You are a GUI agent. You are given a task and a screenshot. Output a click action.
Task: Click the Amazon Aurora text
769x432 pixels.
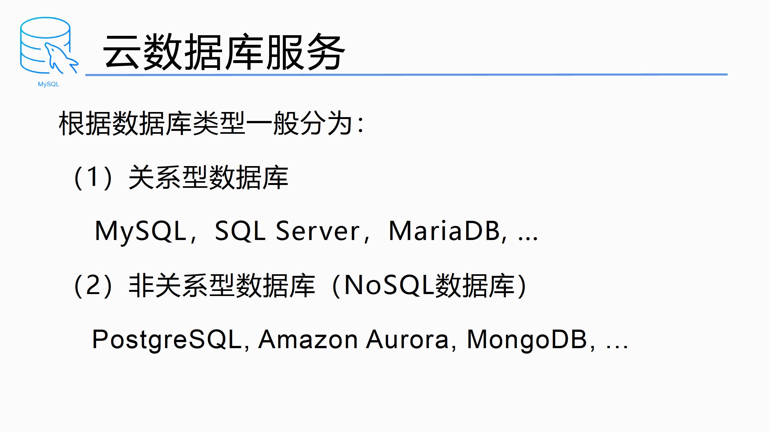(354, 340)
